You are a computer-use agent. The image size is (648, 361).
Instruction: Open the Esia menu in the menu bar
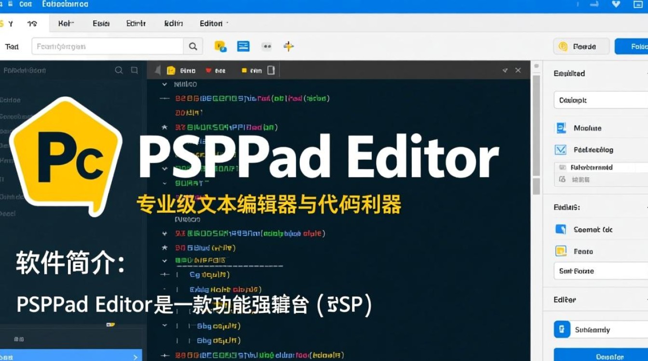click(x=101, y=23)
